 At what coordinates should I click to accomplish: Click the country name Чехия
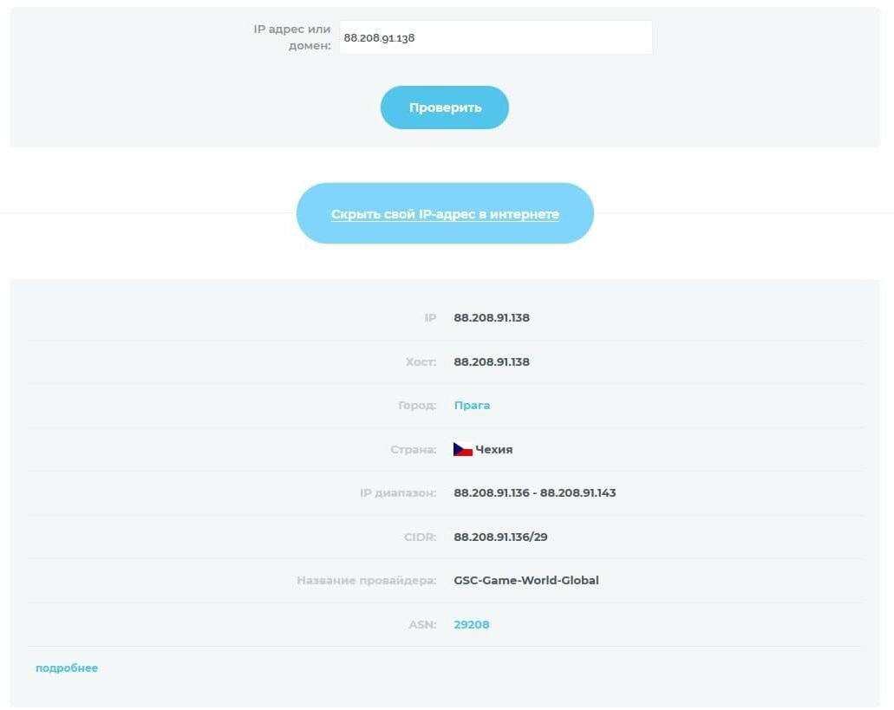click(493, 450)
